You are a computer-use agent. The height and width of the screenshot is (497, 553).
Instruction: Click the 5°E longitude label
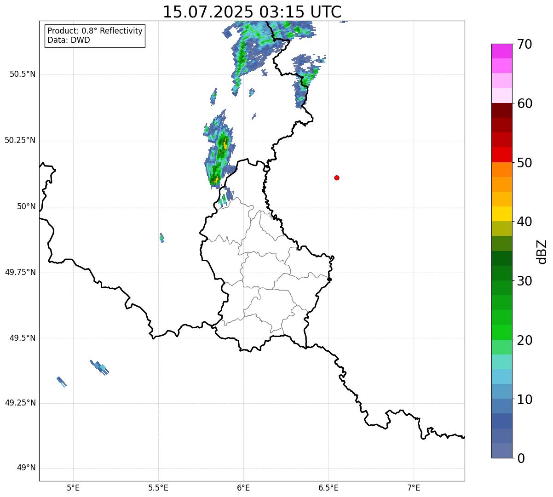(x=73, y=488)
